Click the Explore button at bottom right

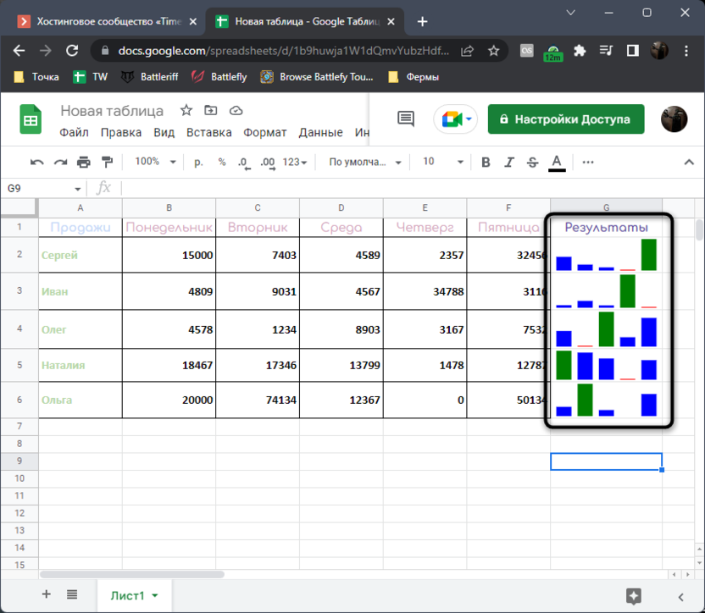(x=633, y=595)
